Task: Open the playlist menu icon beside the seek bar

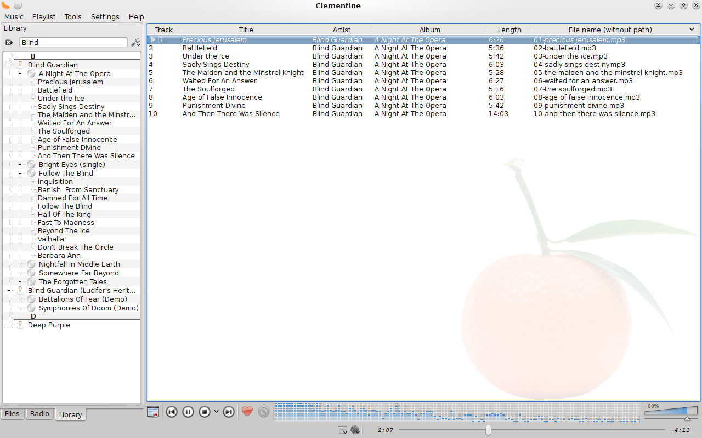Action: [343, 430]
